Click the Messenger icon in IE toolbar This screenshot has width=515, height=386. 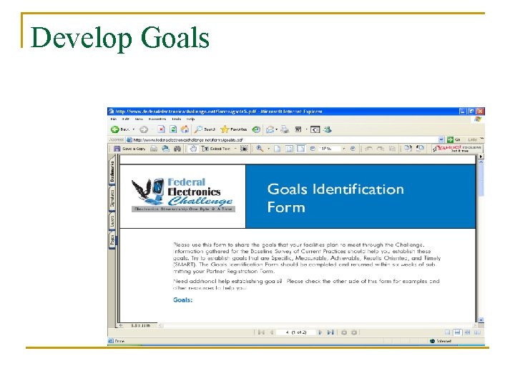click(327, 129)
